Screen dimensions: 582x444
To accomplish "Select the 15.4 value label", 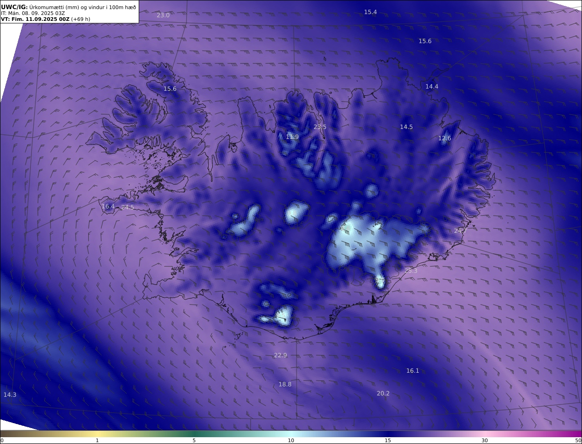I will pos(371,12).
